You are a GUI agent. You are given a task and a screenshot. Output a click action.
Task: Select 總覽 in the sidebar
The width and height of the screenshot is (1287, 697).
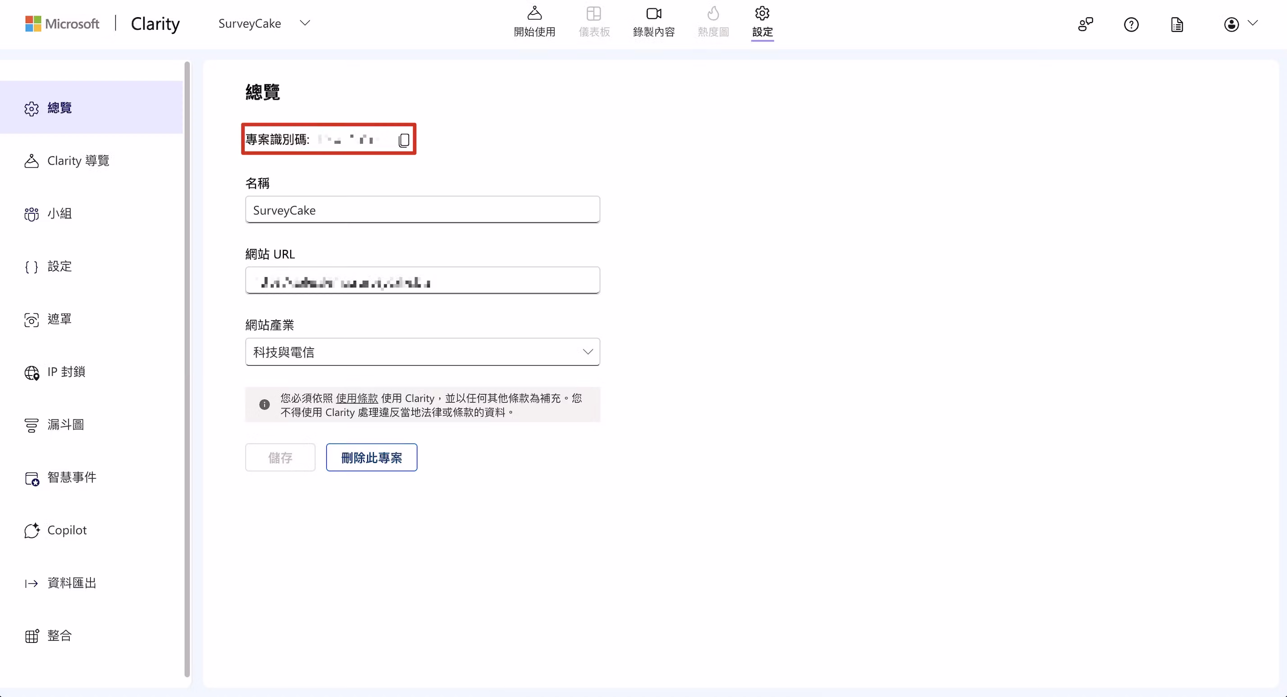pyautogui.click(x=91, y=107)
